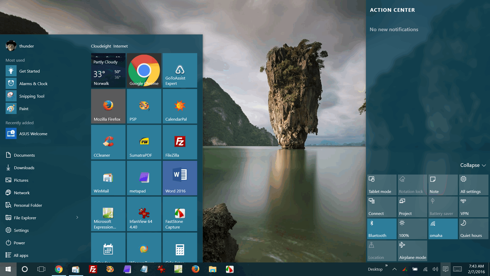Viewport: 490px width, 276px height.
Task: Adjust the 100% brightness tile
Action: point(412,229)
